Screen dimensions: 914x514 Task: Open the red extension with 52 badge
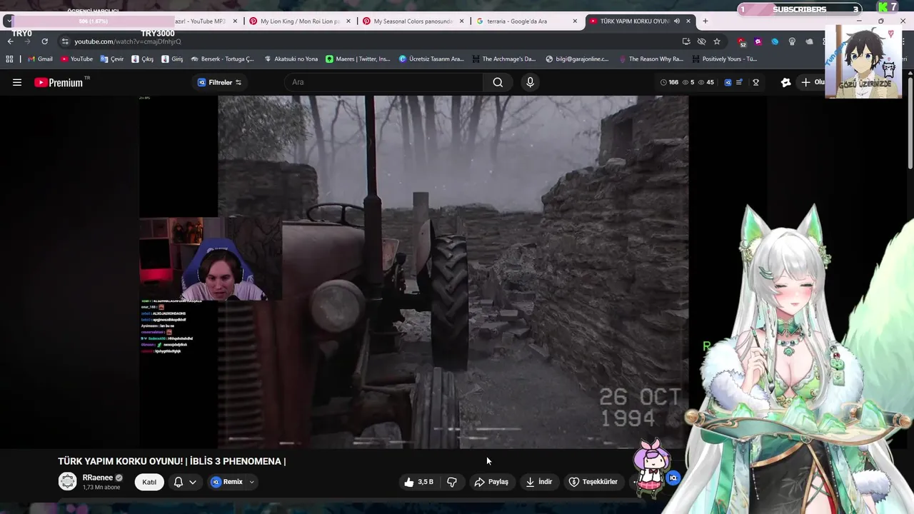click(x=742, y=42)
